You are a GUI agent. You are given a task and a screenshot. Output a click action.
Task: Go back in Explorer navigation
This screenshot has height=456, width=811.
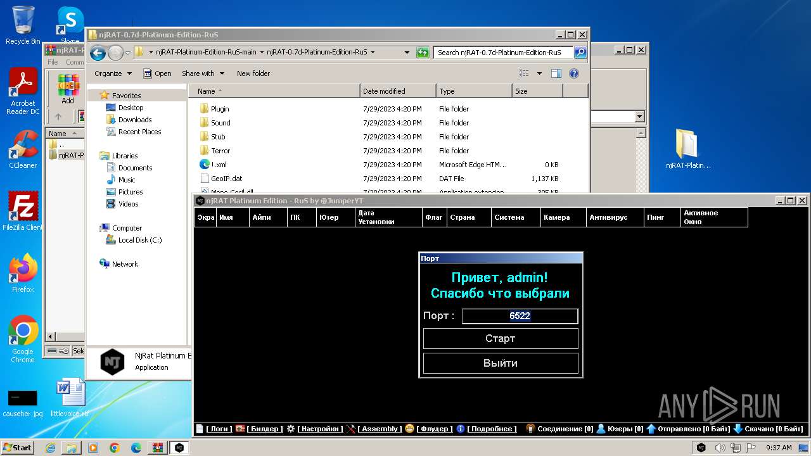pyautogui.click(x=98, y=53)
